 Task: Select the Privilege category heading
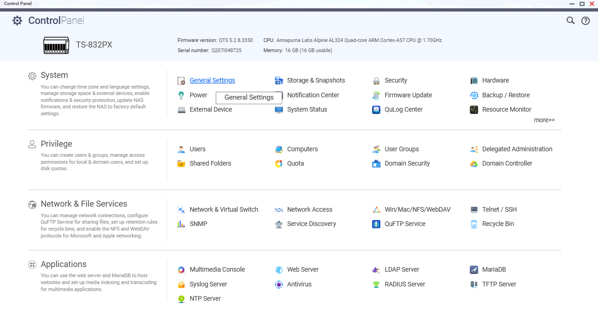(56, 144)
